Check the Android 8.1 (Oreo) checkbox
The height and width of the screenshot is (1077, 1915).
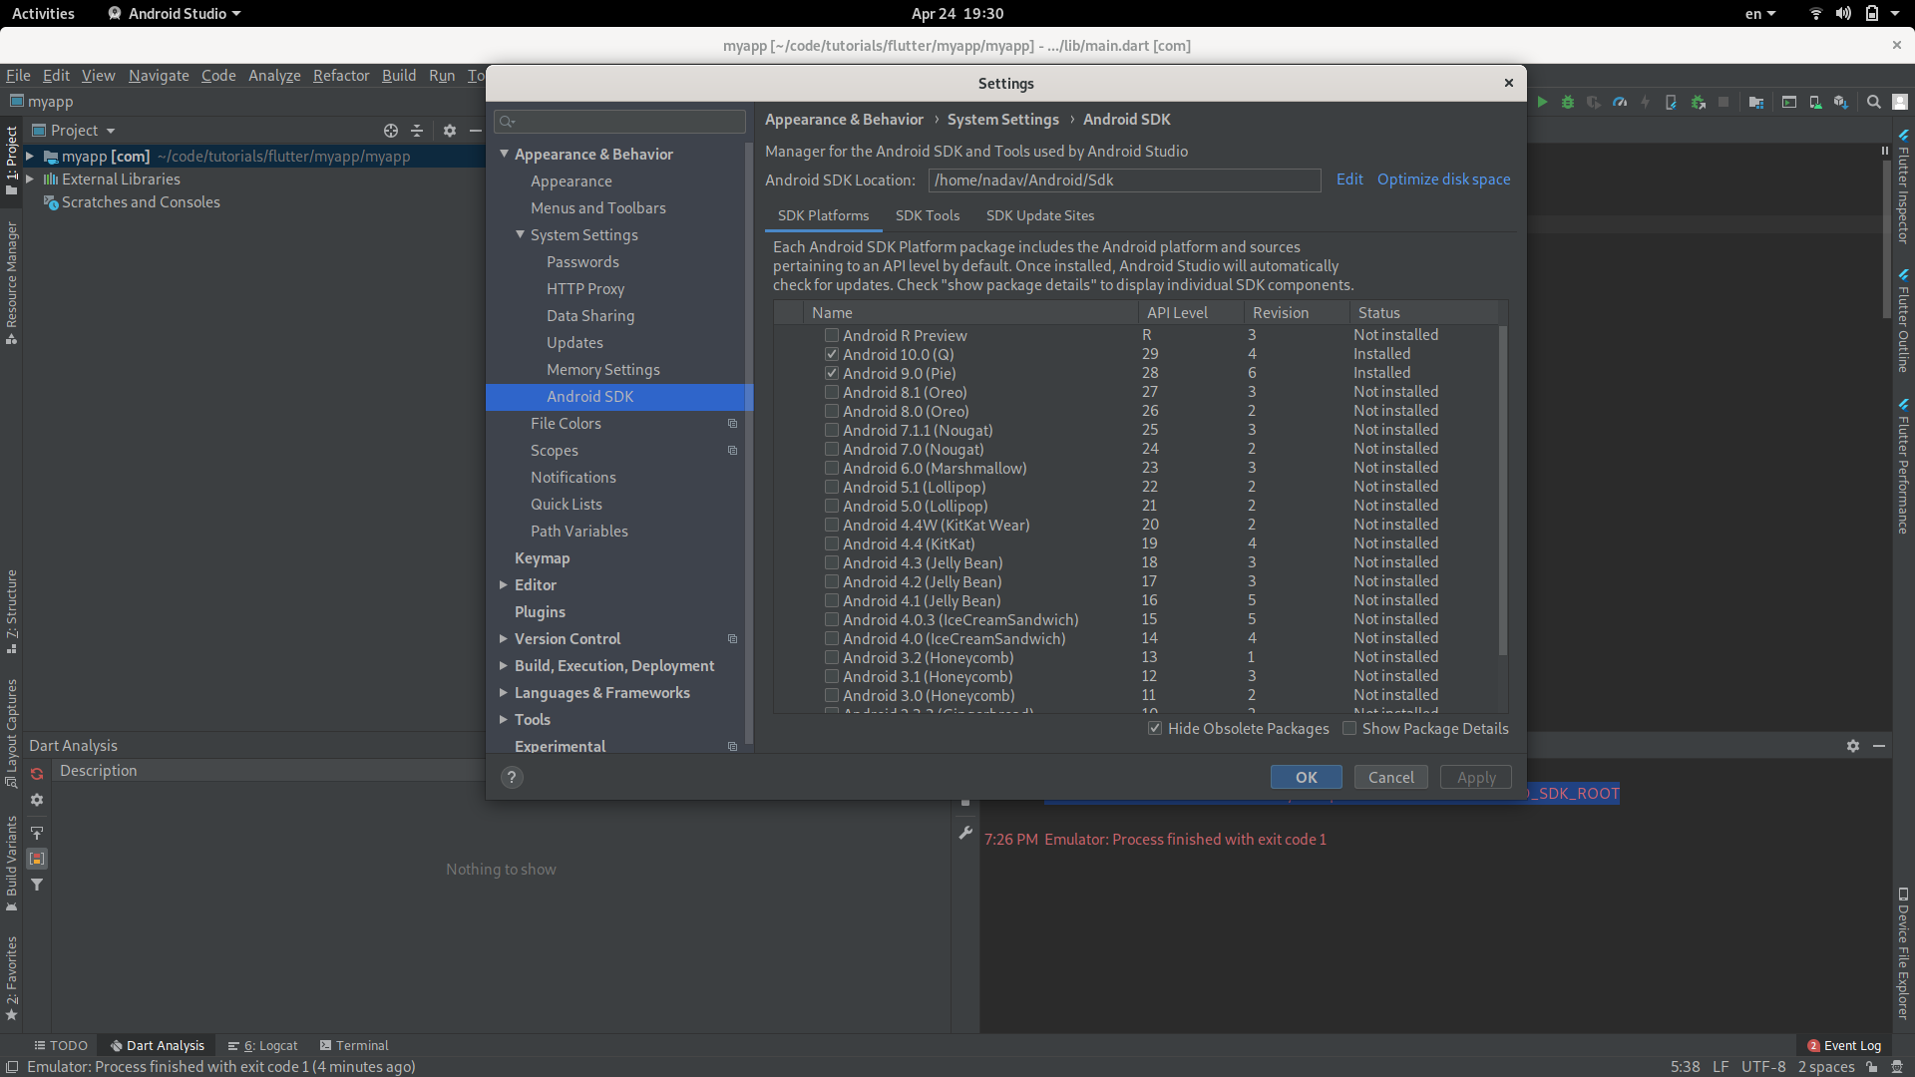(x=832, y=392)
